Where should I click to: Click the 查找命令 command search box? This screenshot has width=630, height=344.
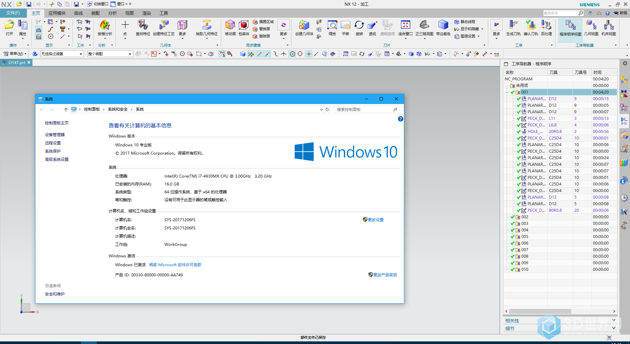point(563,13)
